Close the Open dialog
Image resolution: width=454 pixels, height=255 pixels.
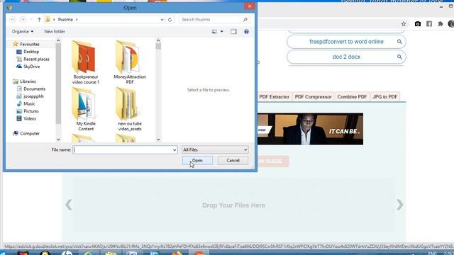tap(249, 6)
